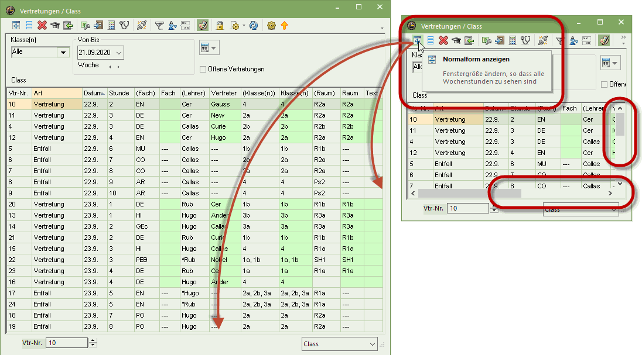Click the A-Z sort icon in right window
Image resolution: width=642 pixels, height=355 pixels.
573,40
